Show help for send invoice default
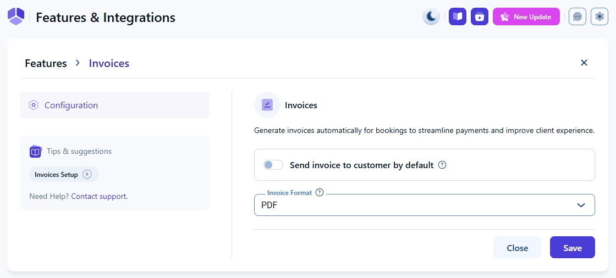The image size is (616, 278). click(x=442, y=165)
